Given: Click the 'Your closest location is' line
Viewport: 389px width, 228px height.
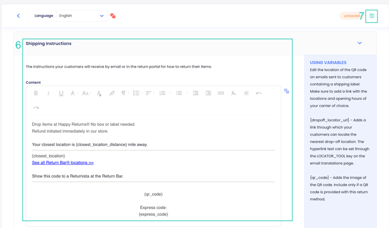Looking at the screenshot, I should point(90,144).
